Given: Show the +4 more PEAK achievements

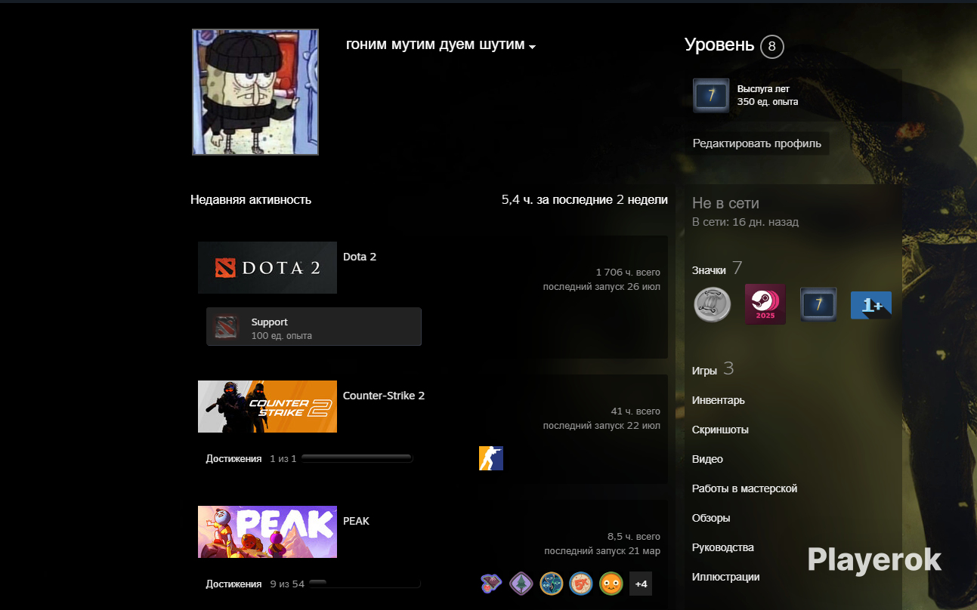Looking at the screenshot, I should 641,584.
